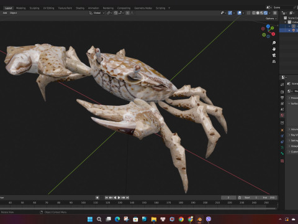
Task: Open the gizmo options dropdown arrow
Action: [x=234, y=13]
